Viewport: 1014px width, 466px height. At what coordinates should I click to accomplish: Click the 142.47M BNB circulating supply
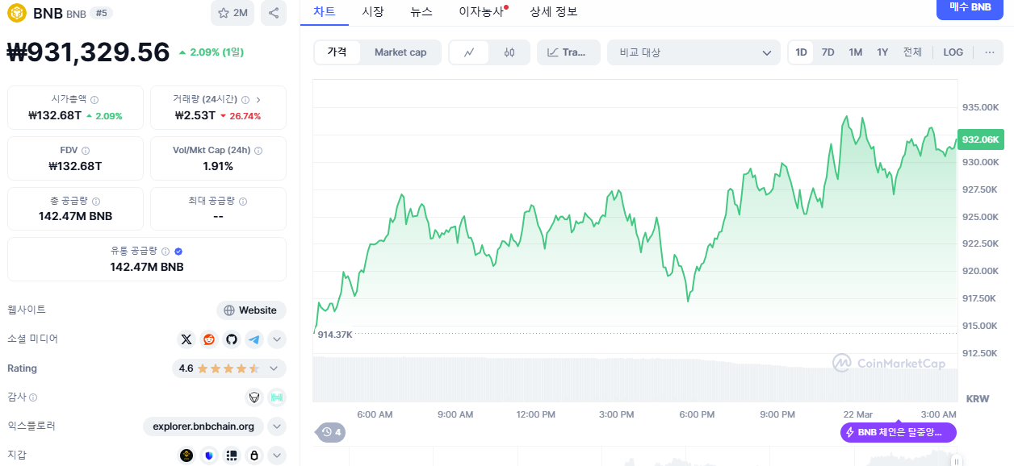[147, 267]
